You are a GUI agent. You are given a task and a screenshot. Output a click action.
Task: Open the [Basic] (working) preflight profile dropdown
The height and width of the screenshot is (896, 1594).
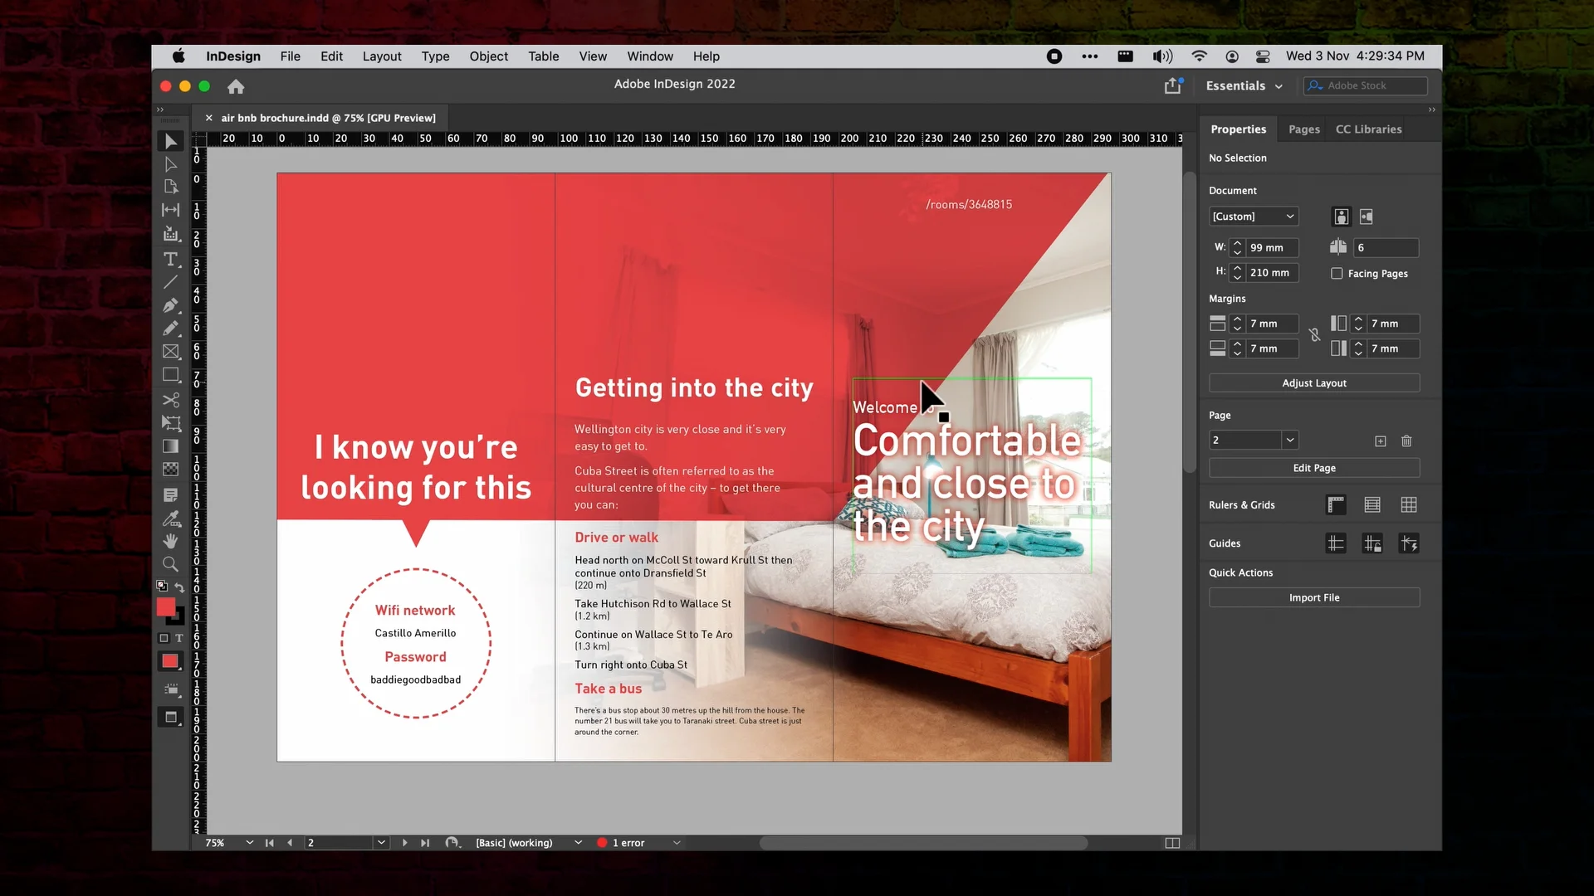(578, 843)
